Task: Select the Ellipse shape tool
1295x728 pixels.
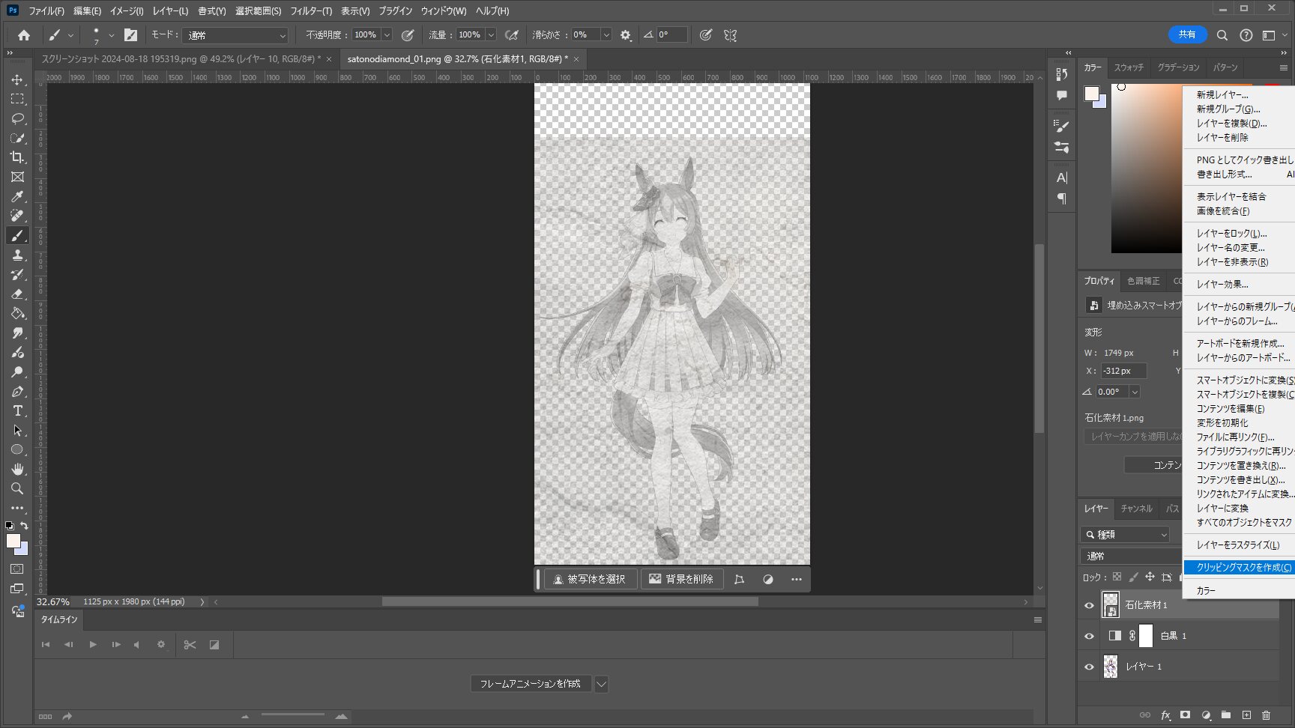Action: click(17, 449)
